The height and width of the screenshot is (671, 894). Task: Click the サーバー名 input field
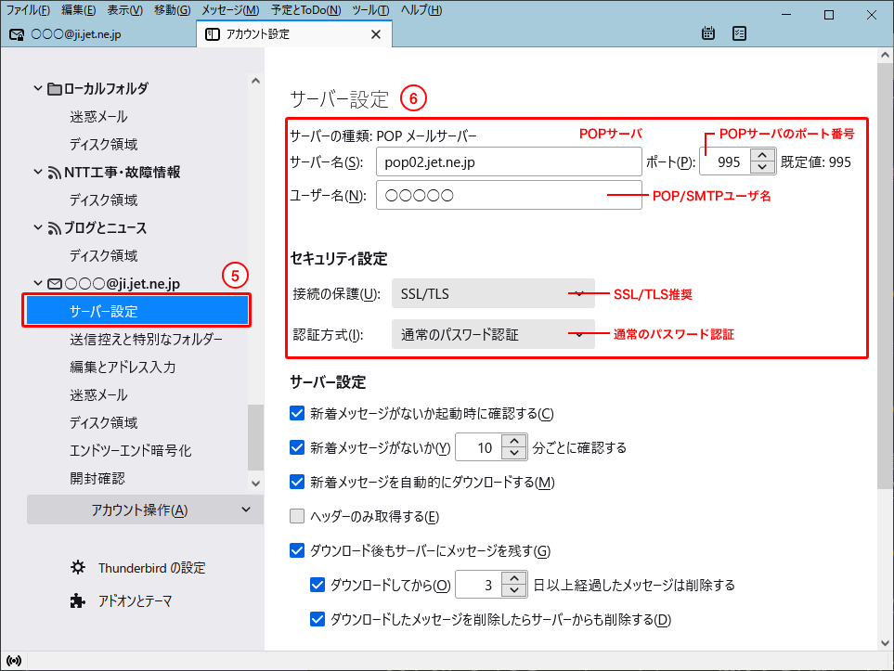coord(509,161)
